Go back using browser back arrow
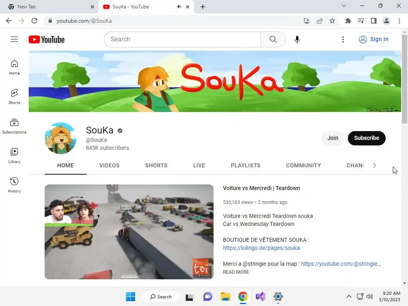 click(9, 21)
